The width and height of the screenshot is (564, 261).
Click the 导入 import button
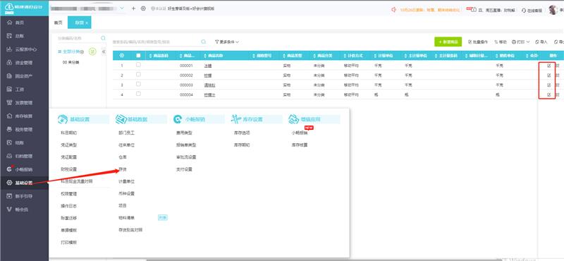pos(541,42)
